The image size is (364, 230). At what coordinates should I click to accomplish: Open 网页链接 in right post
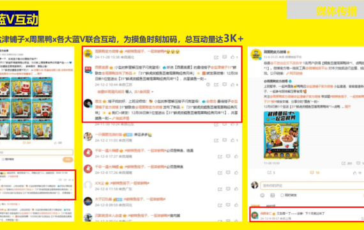(294, 73)
